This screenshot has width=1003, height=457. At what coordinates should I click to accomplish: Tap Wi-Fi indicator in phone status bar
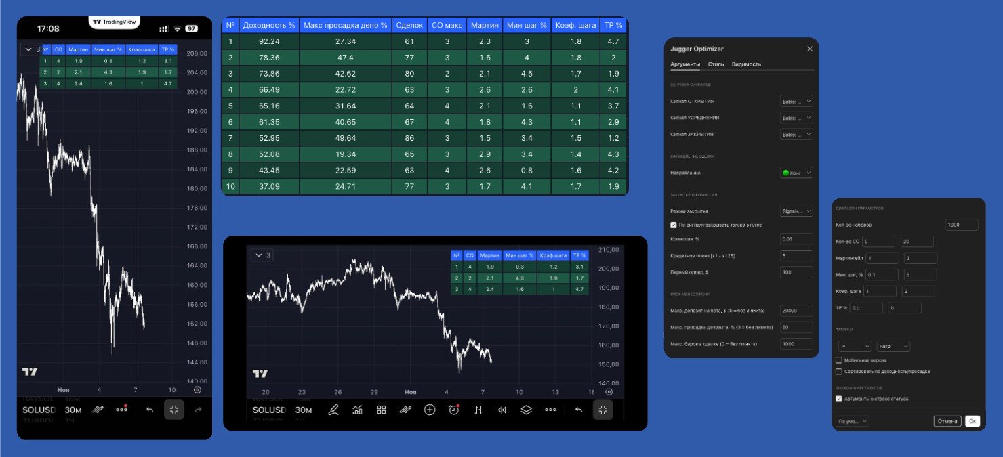pos(178,29)
